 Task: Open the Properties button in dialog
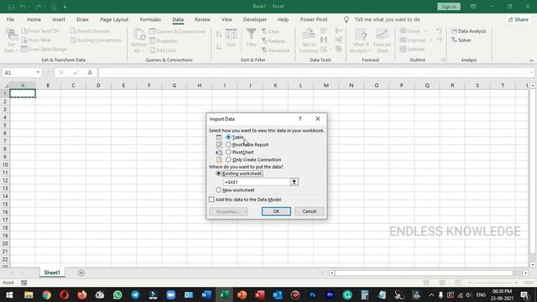[228, 211]
